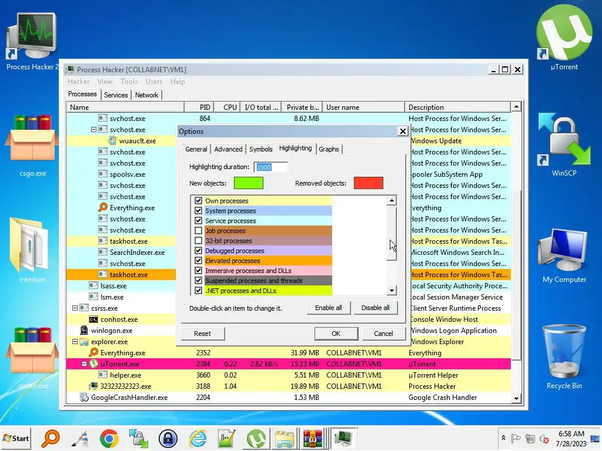Open the WinSCP desktop shortcut
The image size is (602, 451).
[x=564, y=144]
